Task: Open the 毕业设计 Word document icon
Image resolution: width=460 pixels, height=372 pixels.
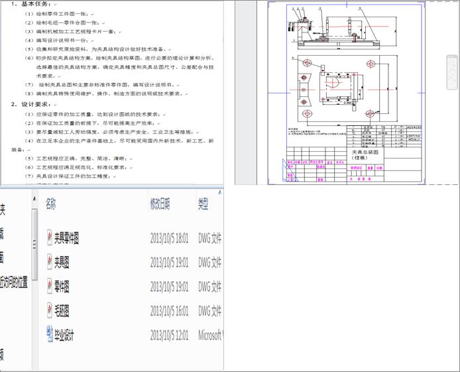Action: (50, 334)
